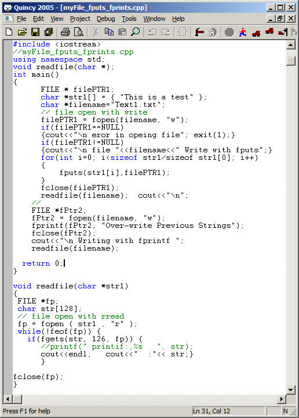
Task: Open the Tools menu
Action: pyautogui.click(x=129, y=19)
